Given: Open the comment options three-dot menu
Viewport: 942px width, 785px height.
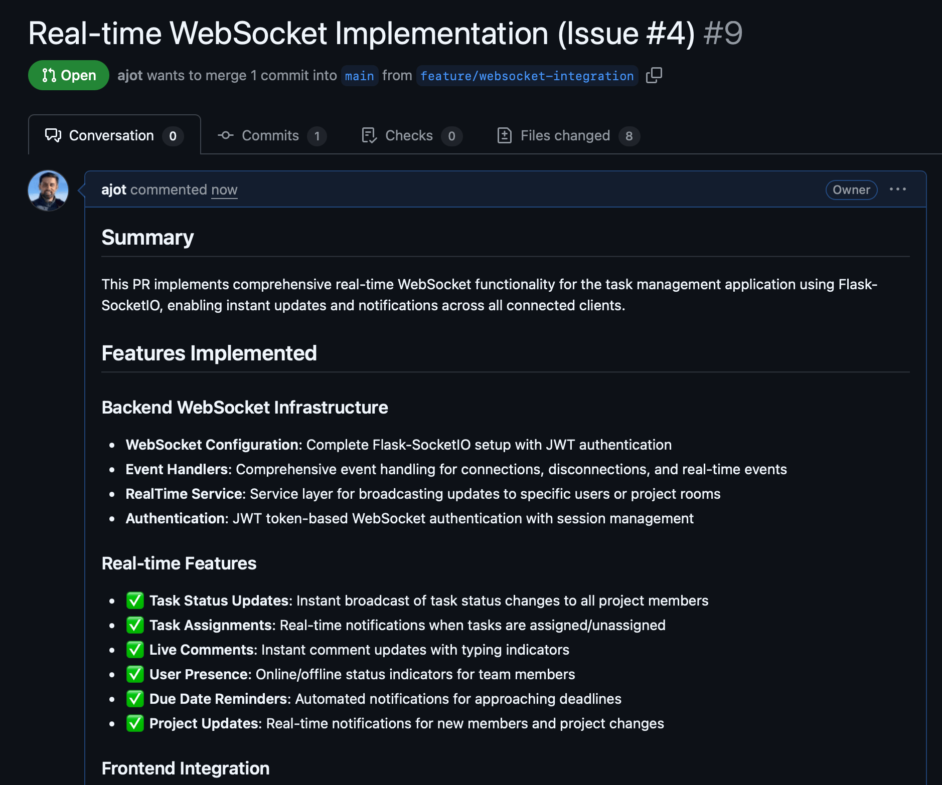Looking at the screenshot, I should pyautogui.click(x=898, y=189).
